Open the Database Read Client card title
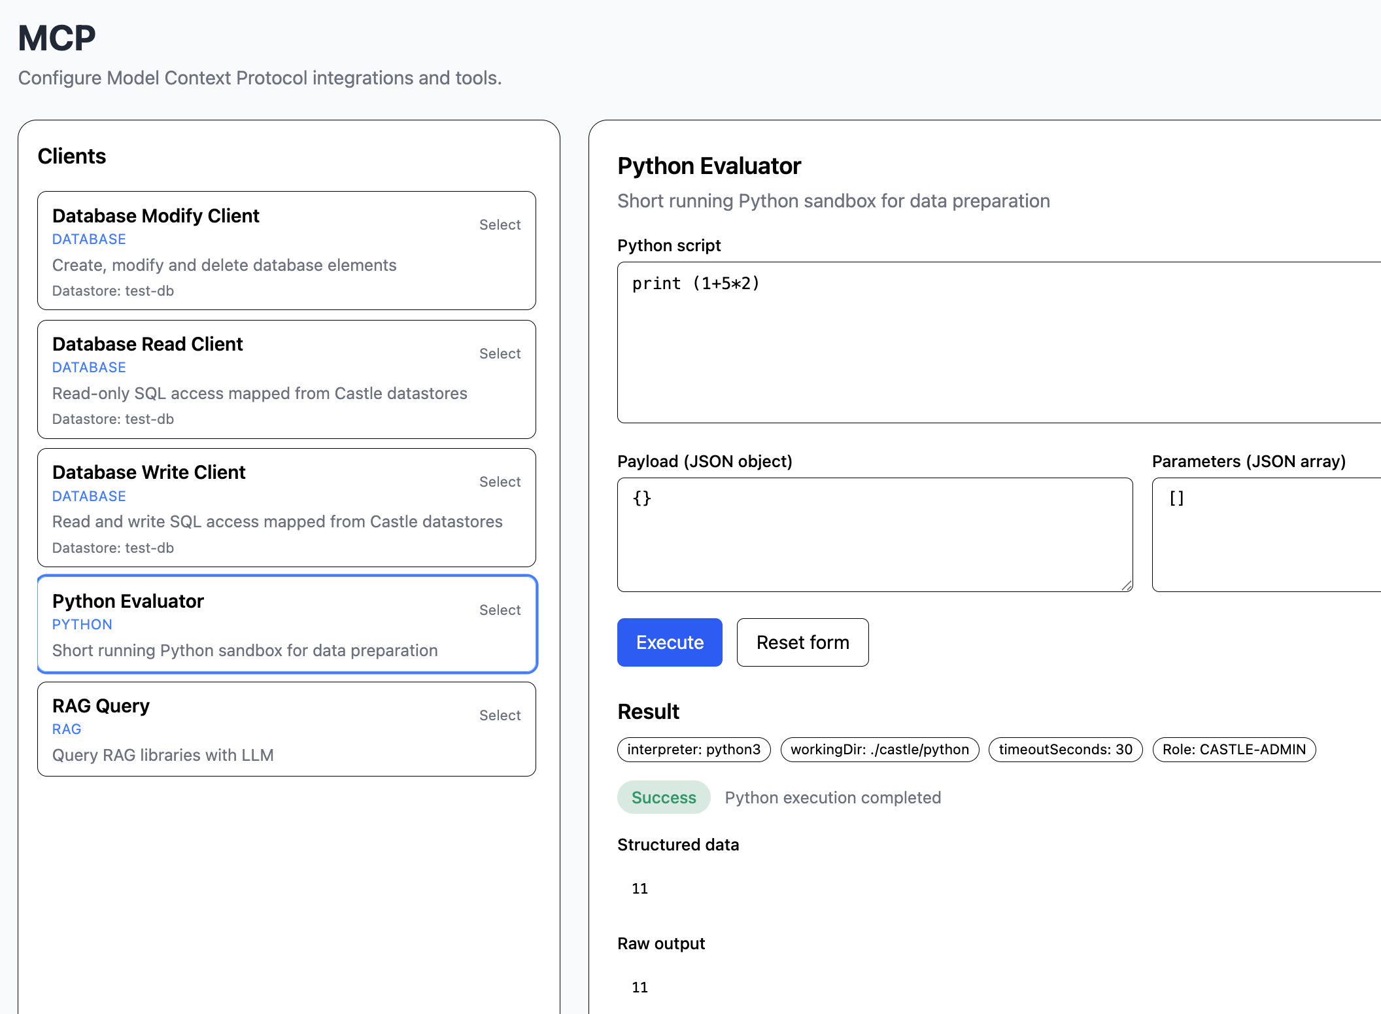 [x=147, y=344]
